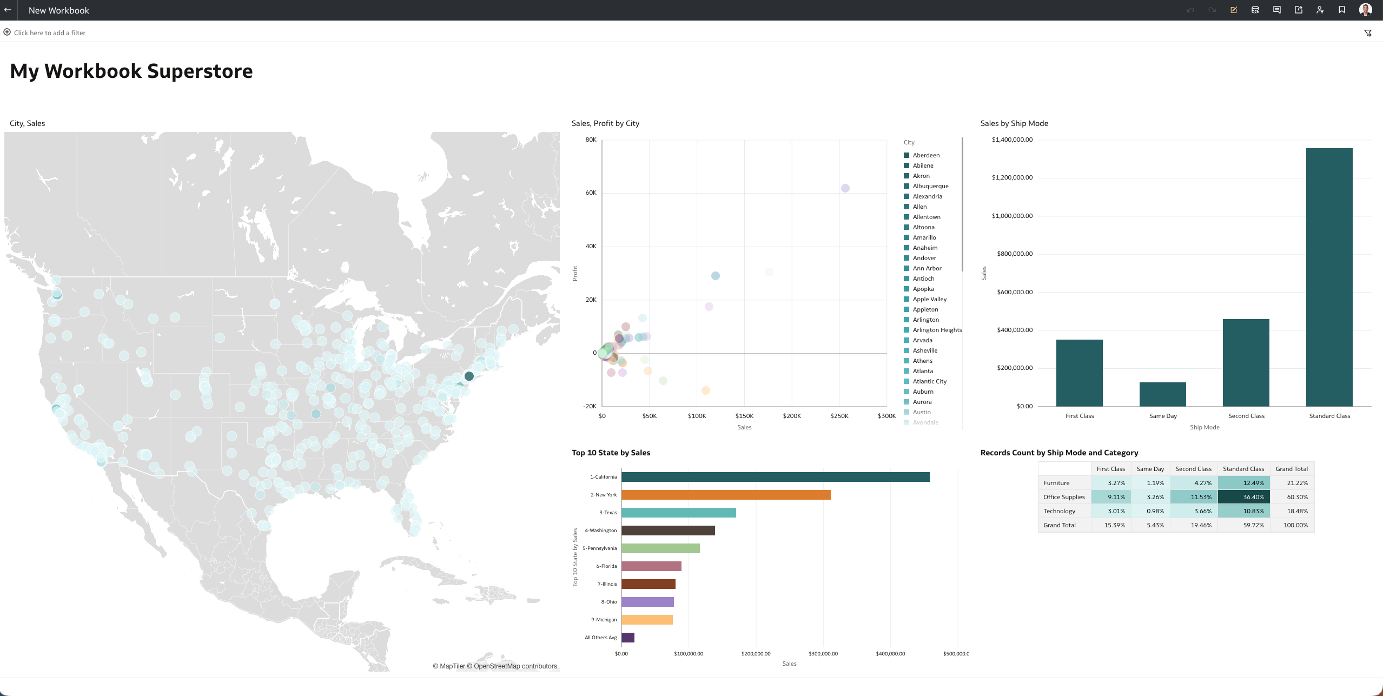The image size is (1383, 696).
Task: Click the bookmark icon
Action: [1342, 10]
